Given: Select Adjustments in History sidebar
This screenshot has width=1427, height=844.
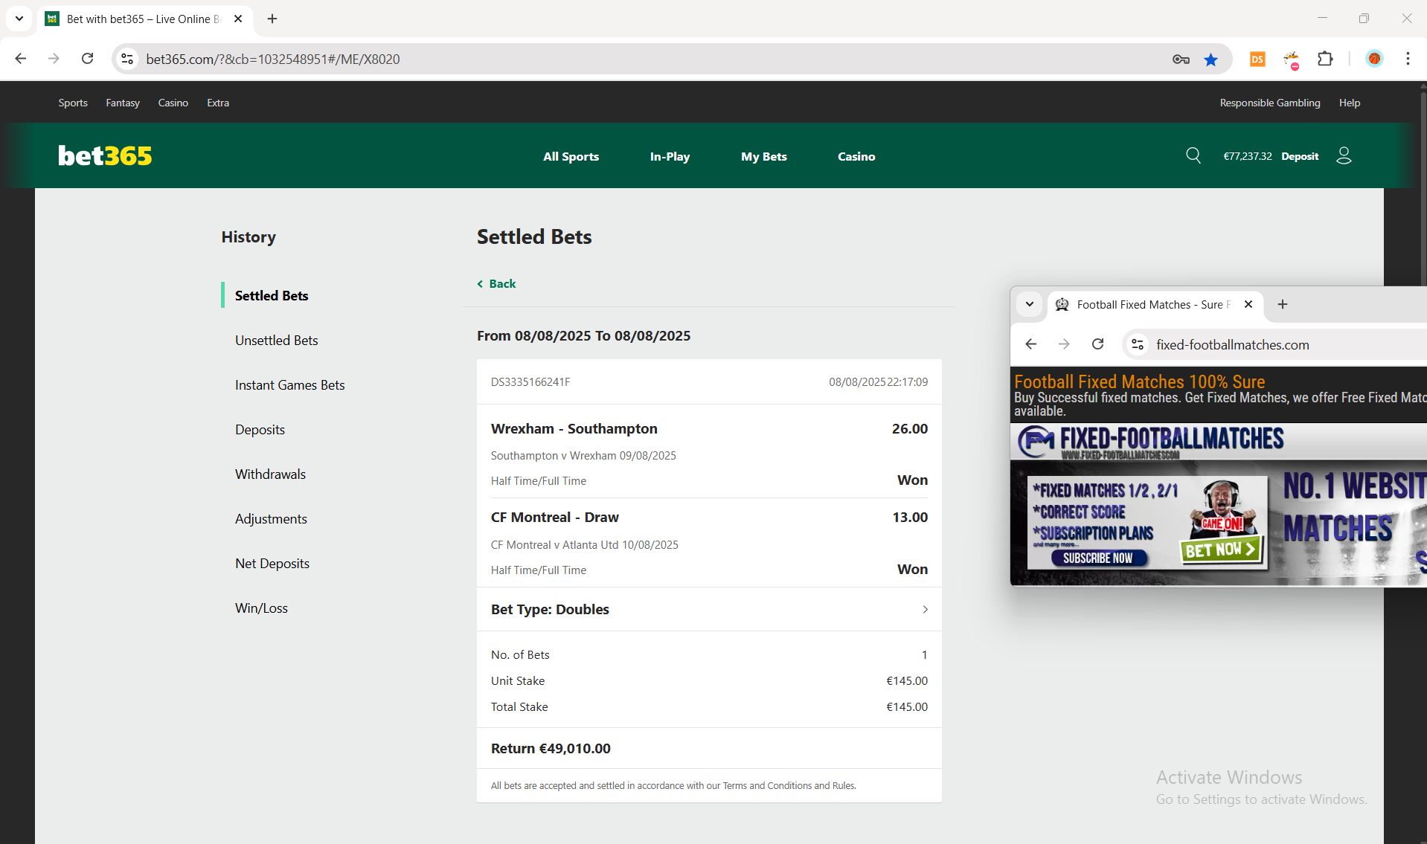Looking at the screenshot, I should click(271, 518).
